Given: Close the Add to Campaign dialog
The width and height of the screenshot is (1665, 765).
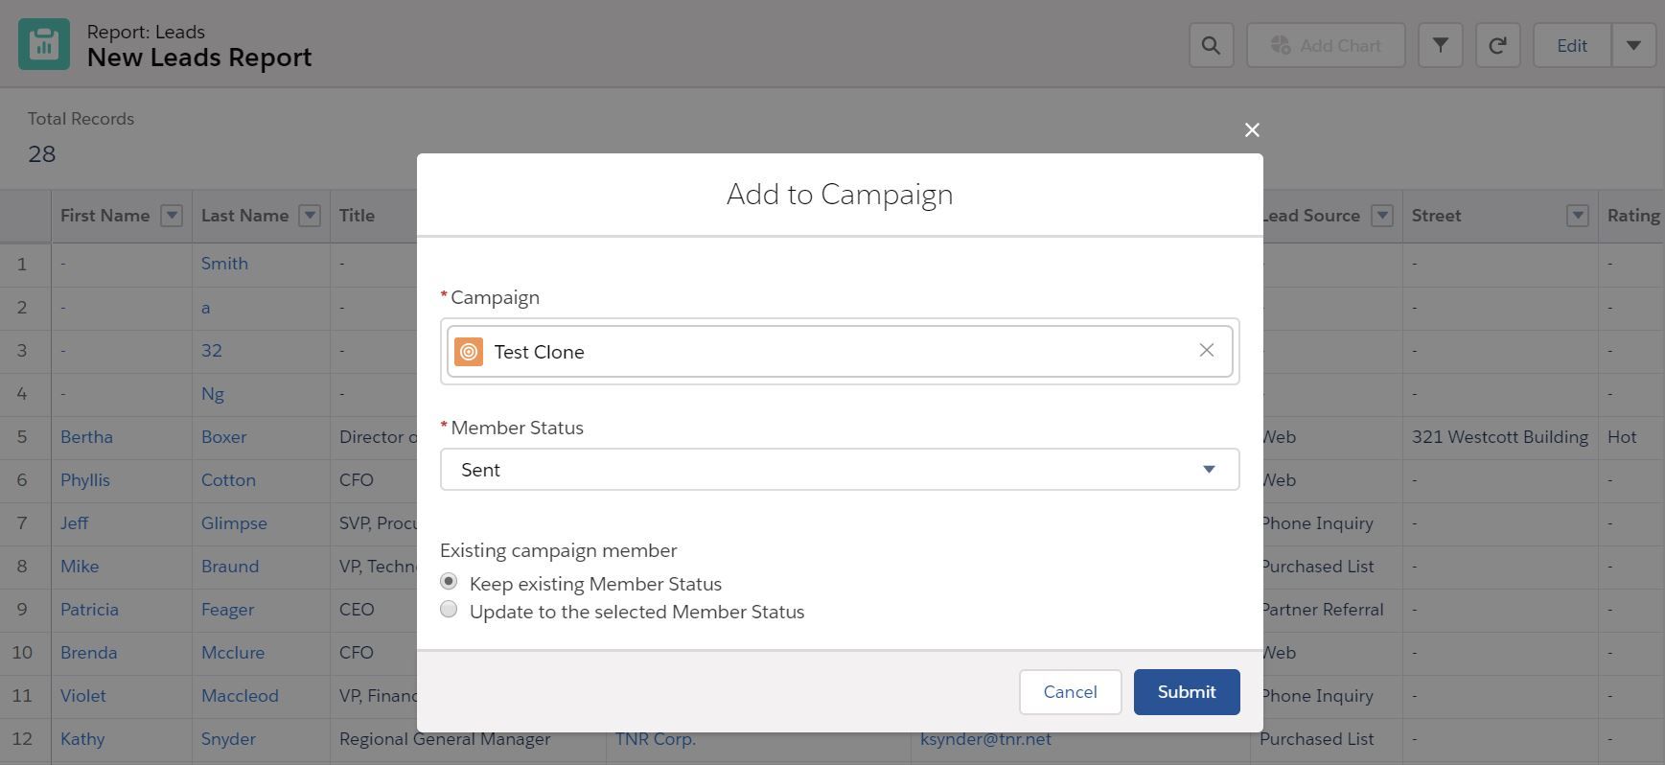Looking at the screenshot, I should tap(1252, 129).
